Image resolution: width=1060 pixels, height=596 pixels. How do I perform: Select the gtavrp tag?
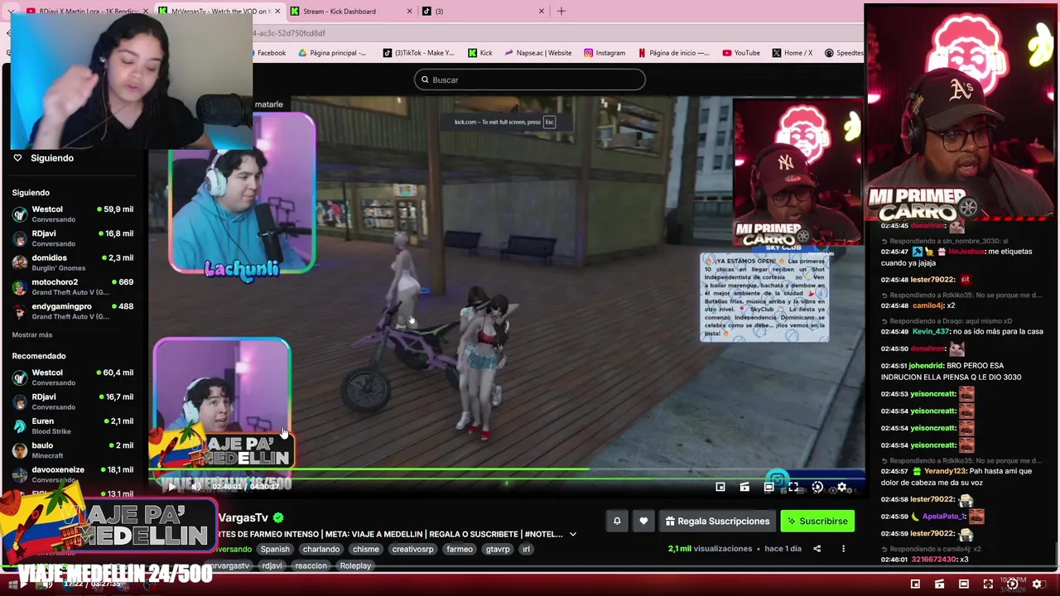(498, 549)
